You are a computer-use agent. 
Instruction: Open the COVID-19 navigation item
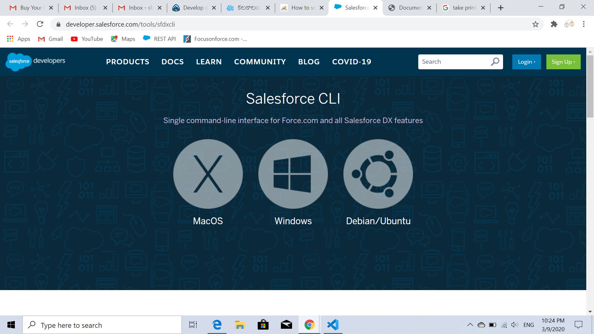tap(352, 62)
